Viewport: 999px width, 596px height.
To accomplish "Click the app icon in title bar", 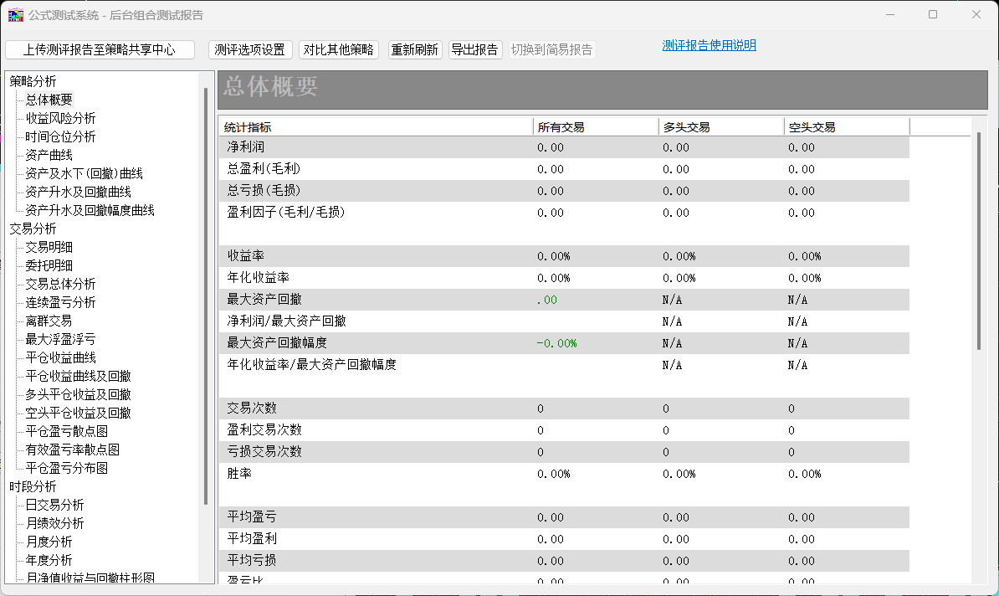I will (16, 15).
